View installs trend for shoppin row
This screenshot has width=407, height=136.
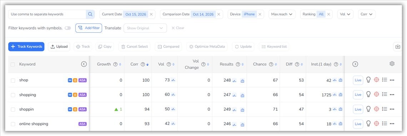point(335,109)
